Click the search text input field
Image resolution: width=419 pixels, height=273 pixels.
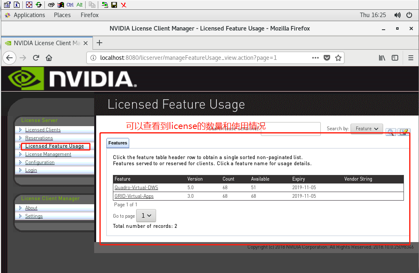[291, 129]
